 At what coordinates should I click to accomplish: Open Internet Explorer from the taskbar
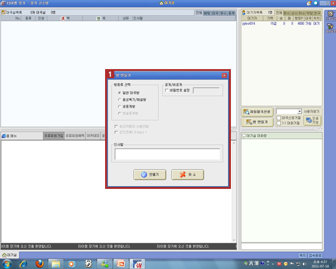point(23,263)
